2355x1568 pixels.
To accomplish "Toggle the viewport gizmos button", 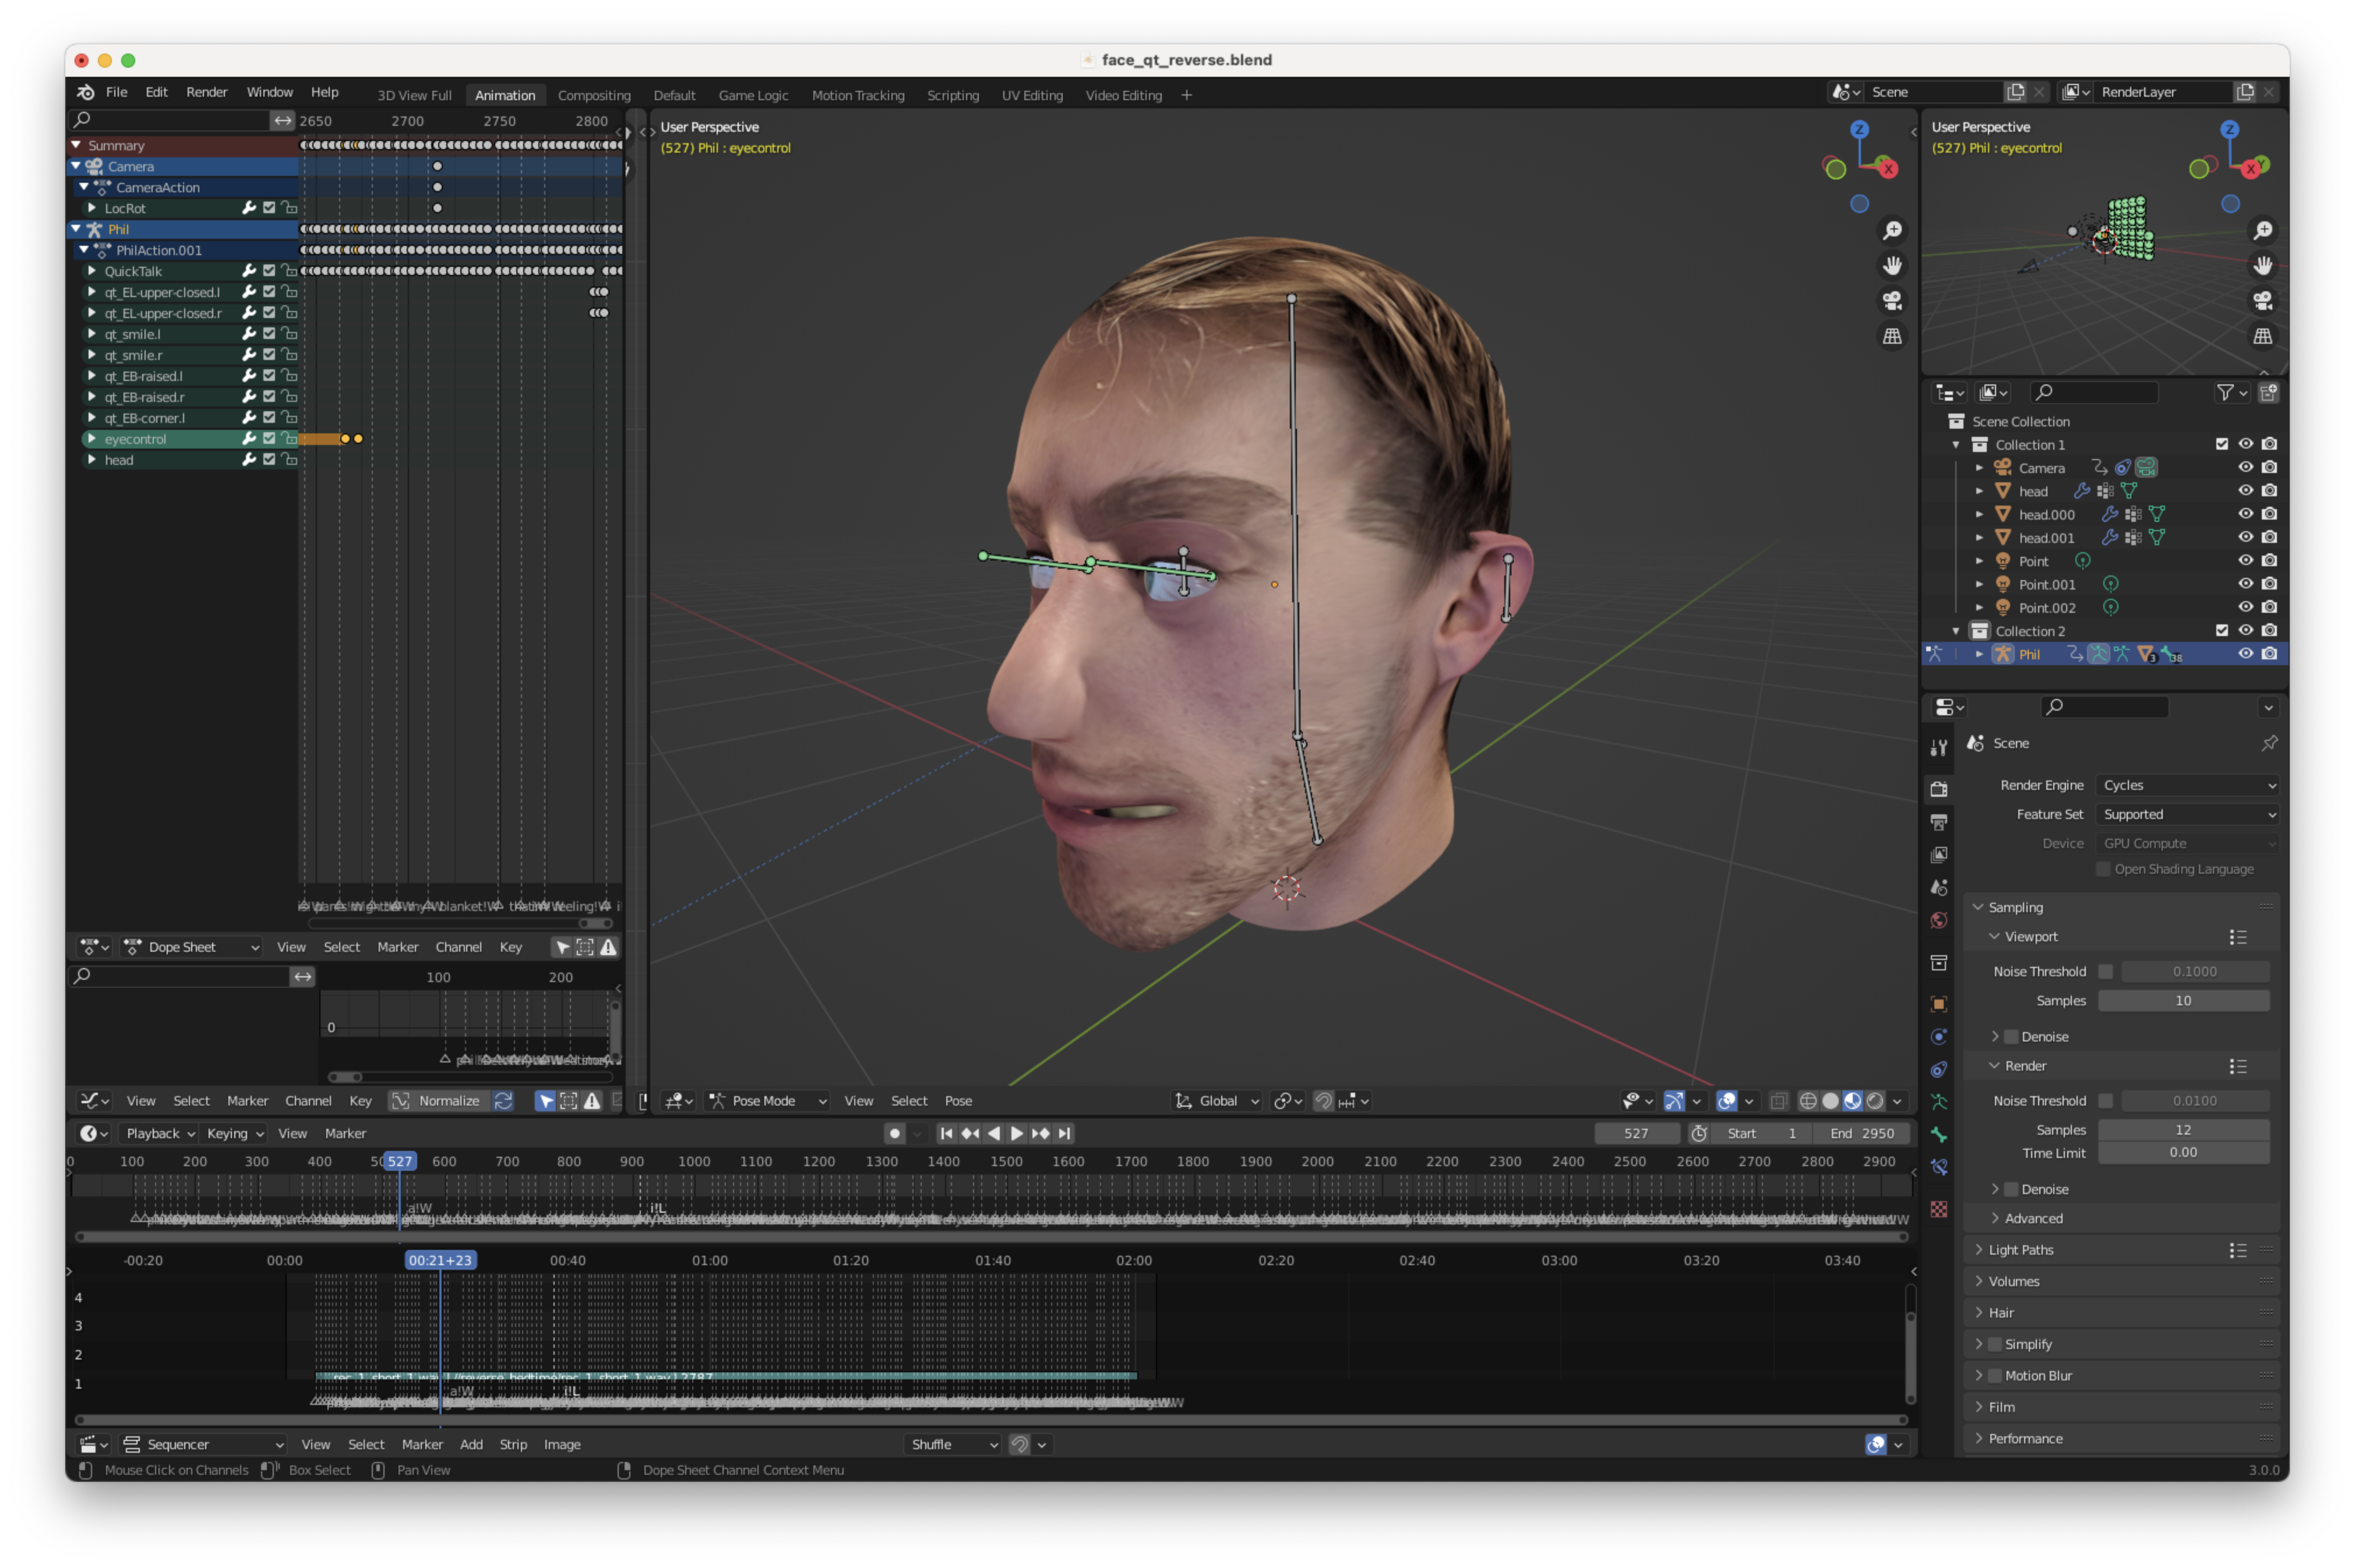I will coord(1674,1101).
